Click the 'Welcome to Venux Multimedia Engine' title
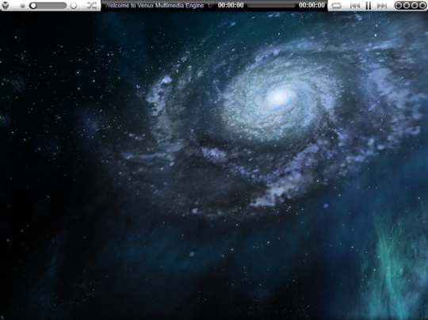The image size is (428, 320). pos(155,6)
